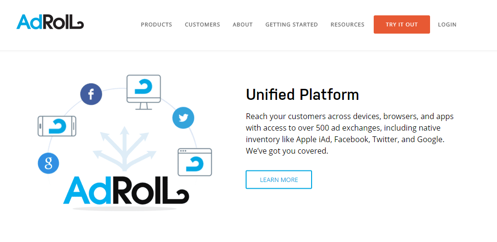Click the Unified Platform heading

[302, 95]
